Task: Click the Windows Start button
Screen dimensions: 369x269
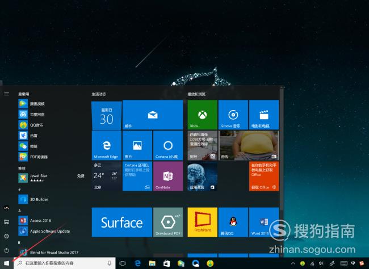Action: click(x=7, y=263)
